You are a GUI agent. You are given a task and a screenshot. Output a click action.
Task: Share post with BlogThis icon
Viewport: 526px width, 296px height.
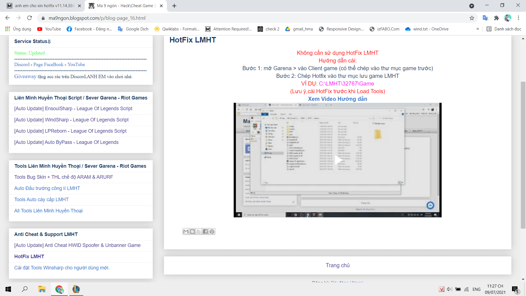pos(192,232)
